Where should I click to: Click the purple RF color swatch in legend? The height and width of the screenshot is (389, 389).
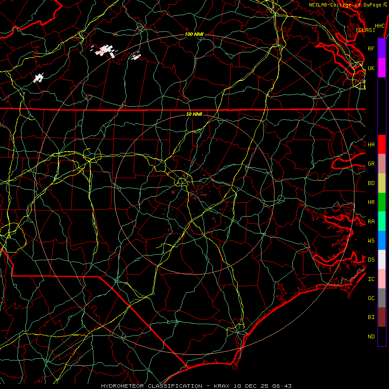(382, 48)
